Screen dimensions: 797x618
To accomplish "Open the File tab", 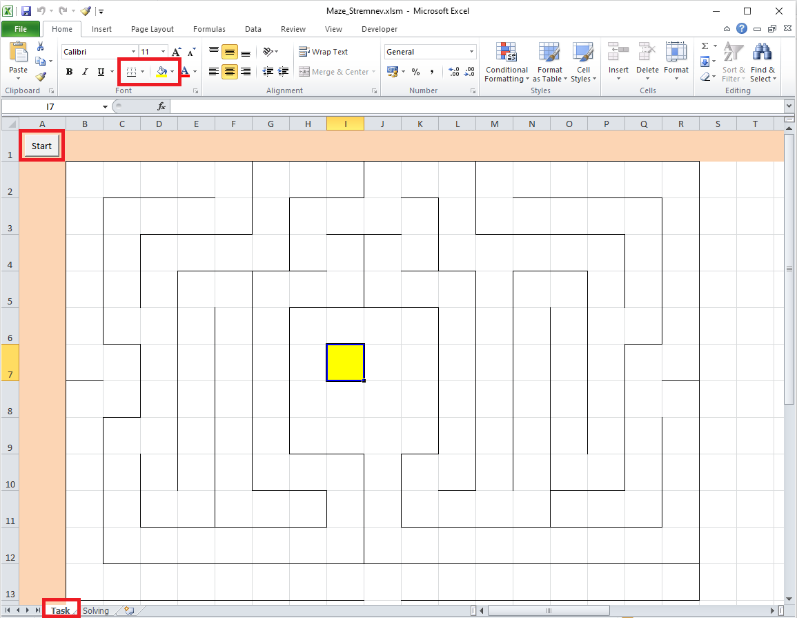I will tap(20, 29).
